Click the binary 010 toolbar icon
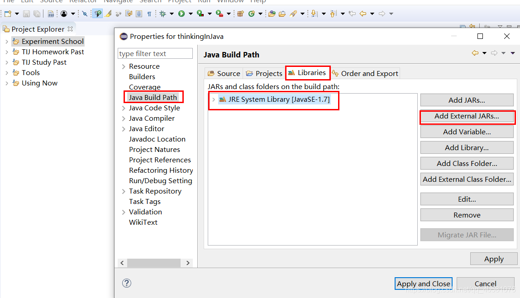This screenshot has width=520, height=298. tap(51, 14)
